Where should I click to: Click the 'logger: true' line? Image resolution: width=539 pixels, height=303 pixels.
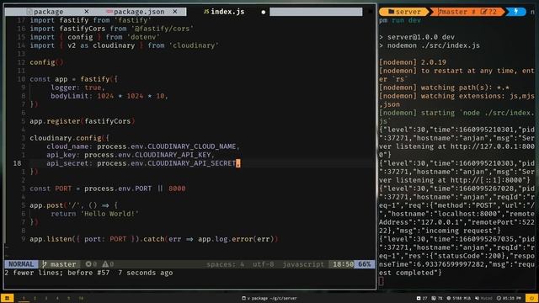click(x=77, y=88)
